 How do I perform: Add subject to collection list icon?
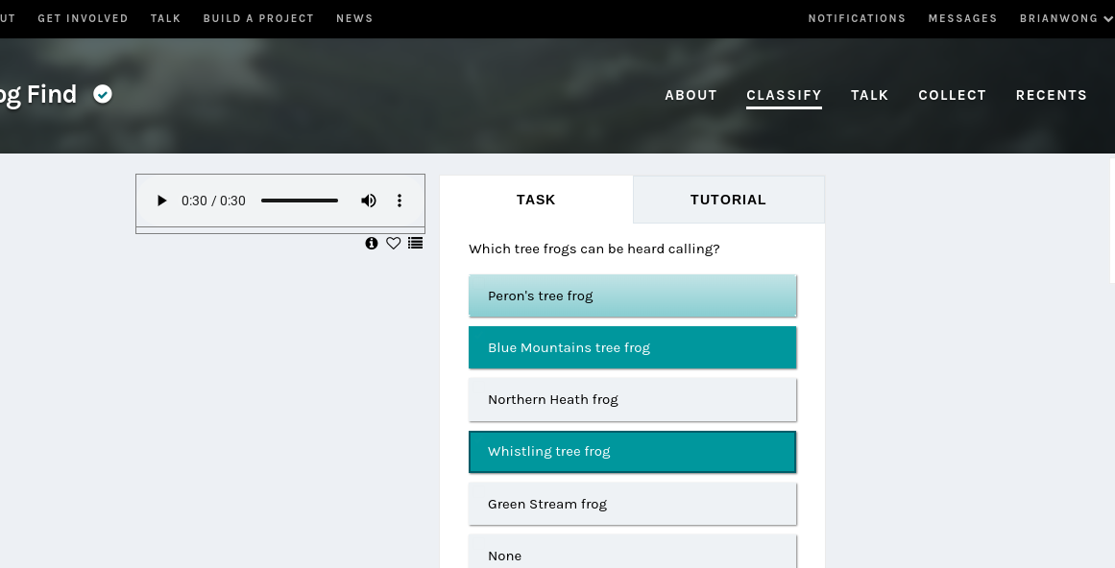pos(415,244)
